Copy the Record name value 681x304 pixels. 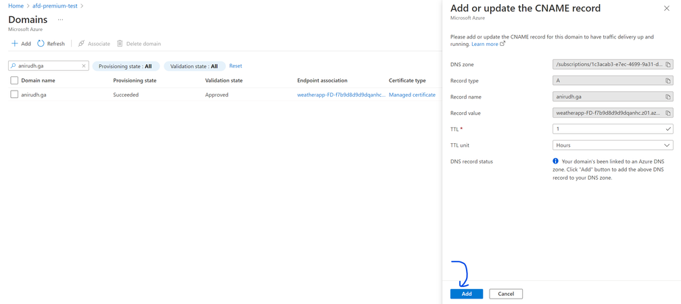668,97
